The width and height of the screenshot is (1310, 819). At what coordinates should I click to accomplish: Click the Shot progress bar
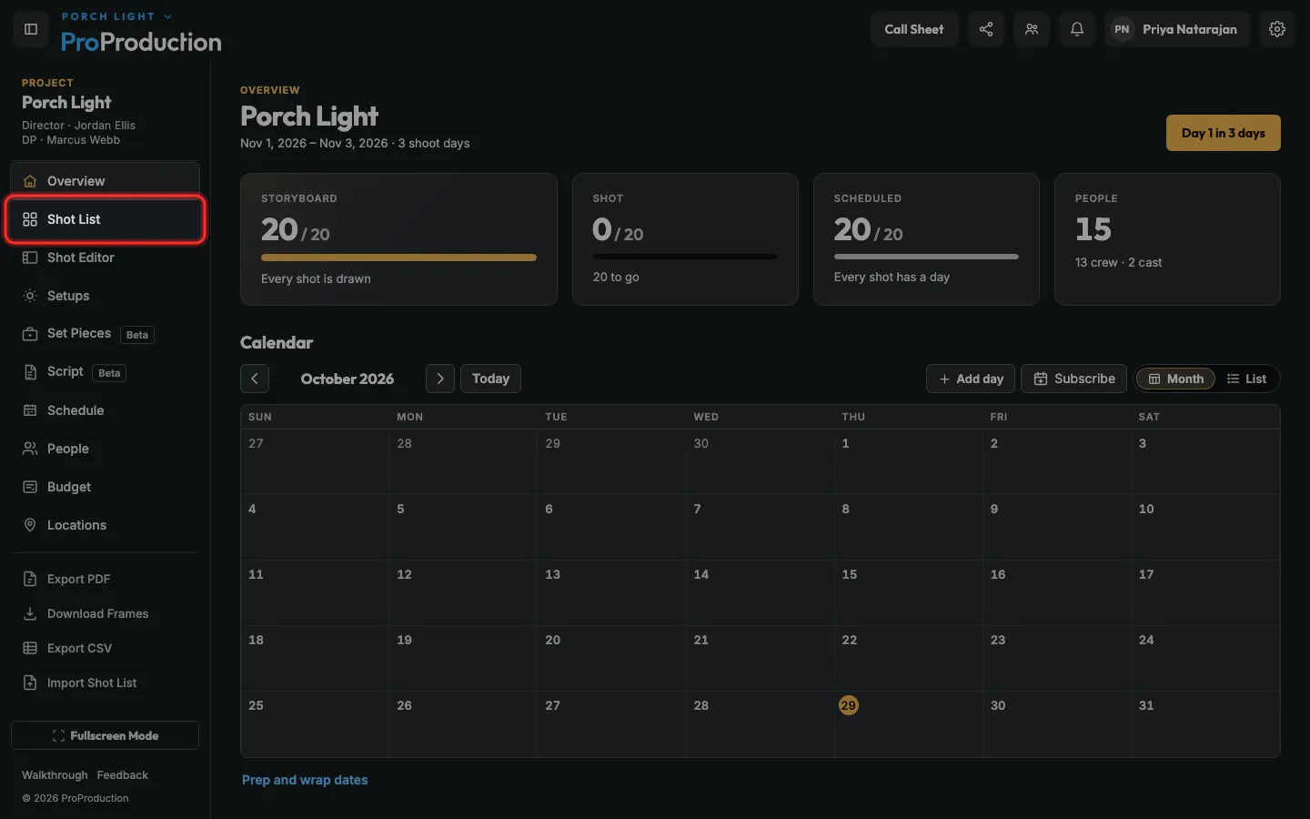pos(685,257)
